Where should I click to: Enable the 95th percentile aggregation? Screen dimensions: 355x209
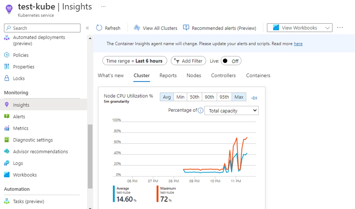tap(224, 97)
